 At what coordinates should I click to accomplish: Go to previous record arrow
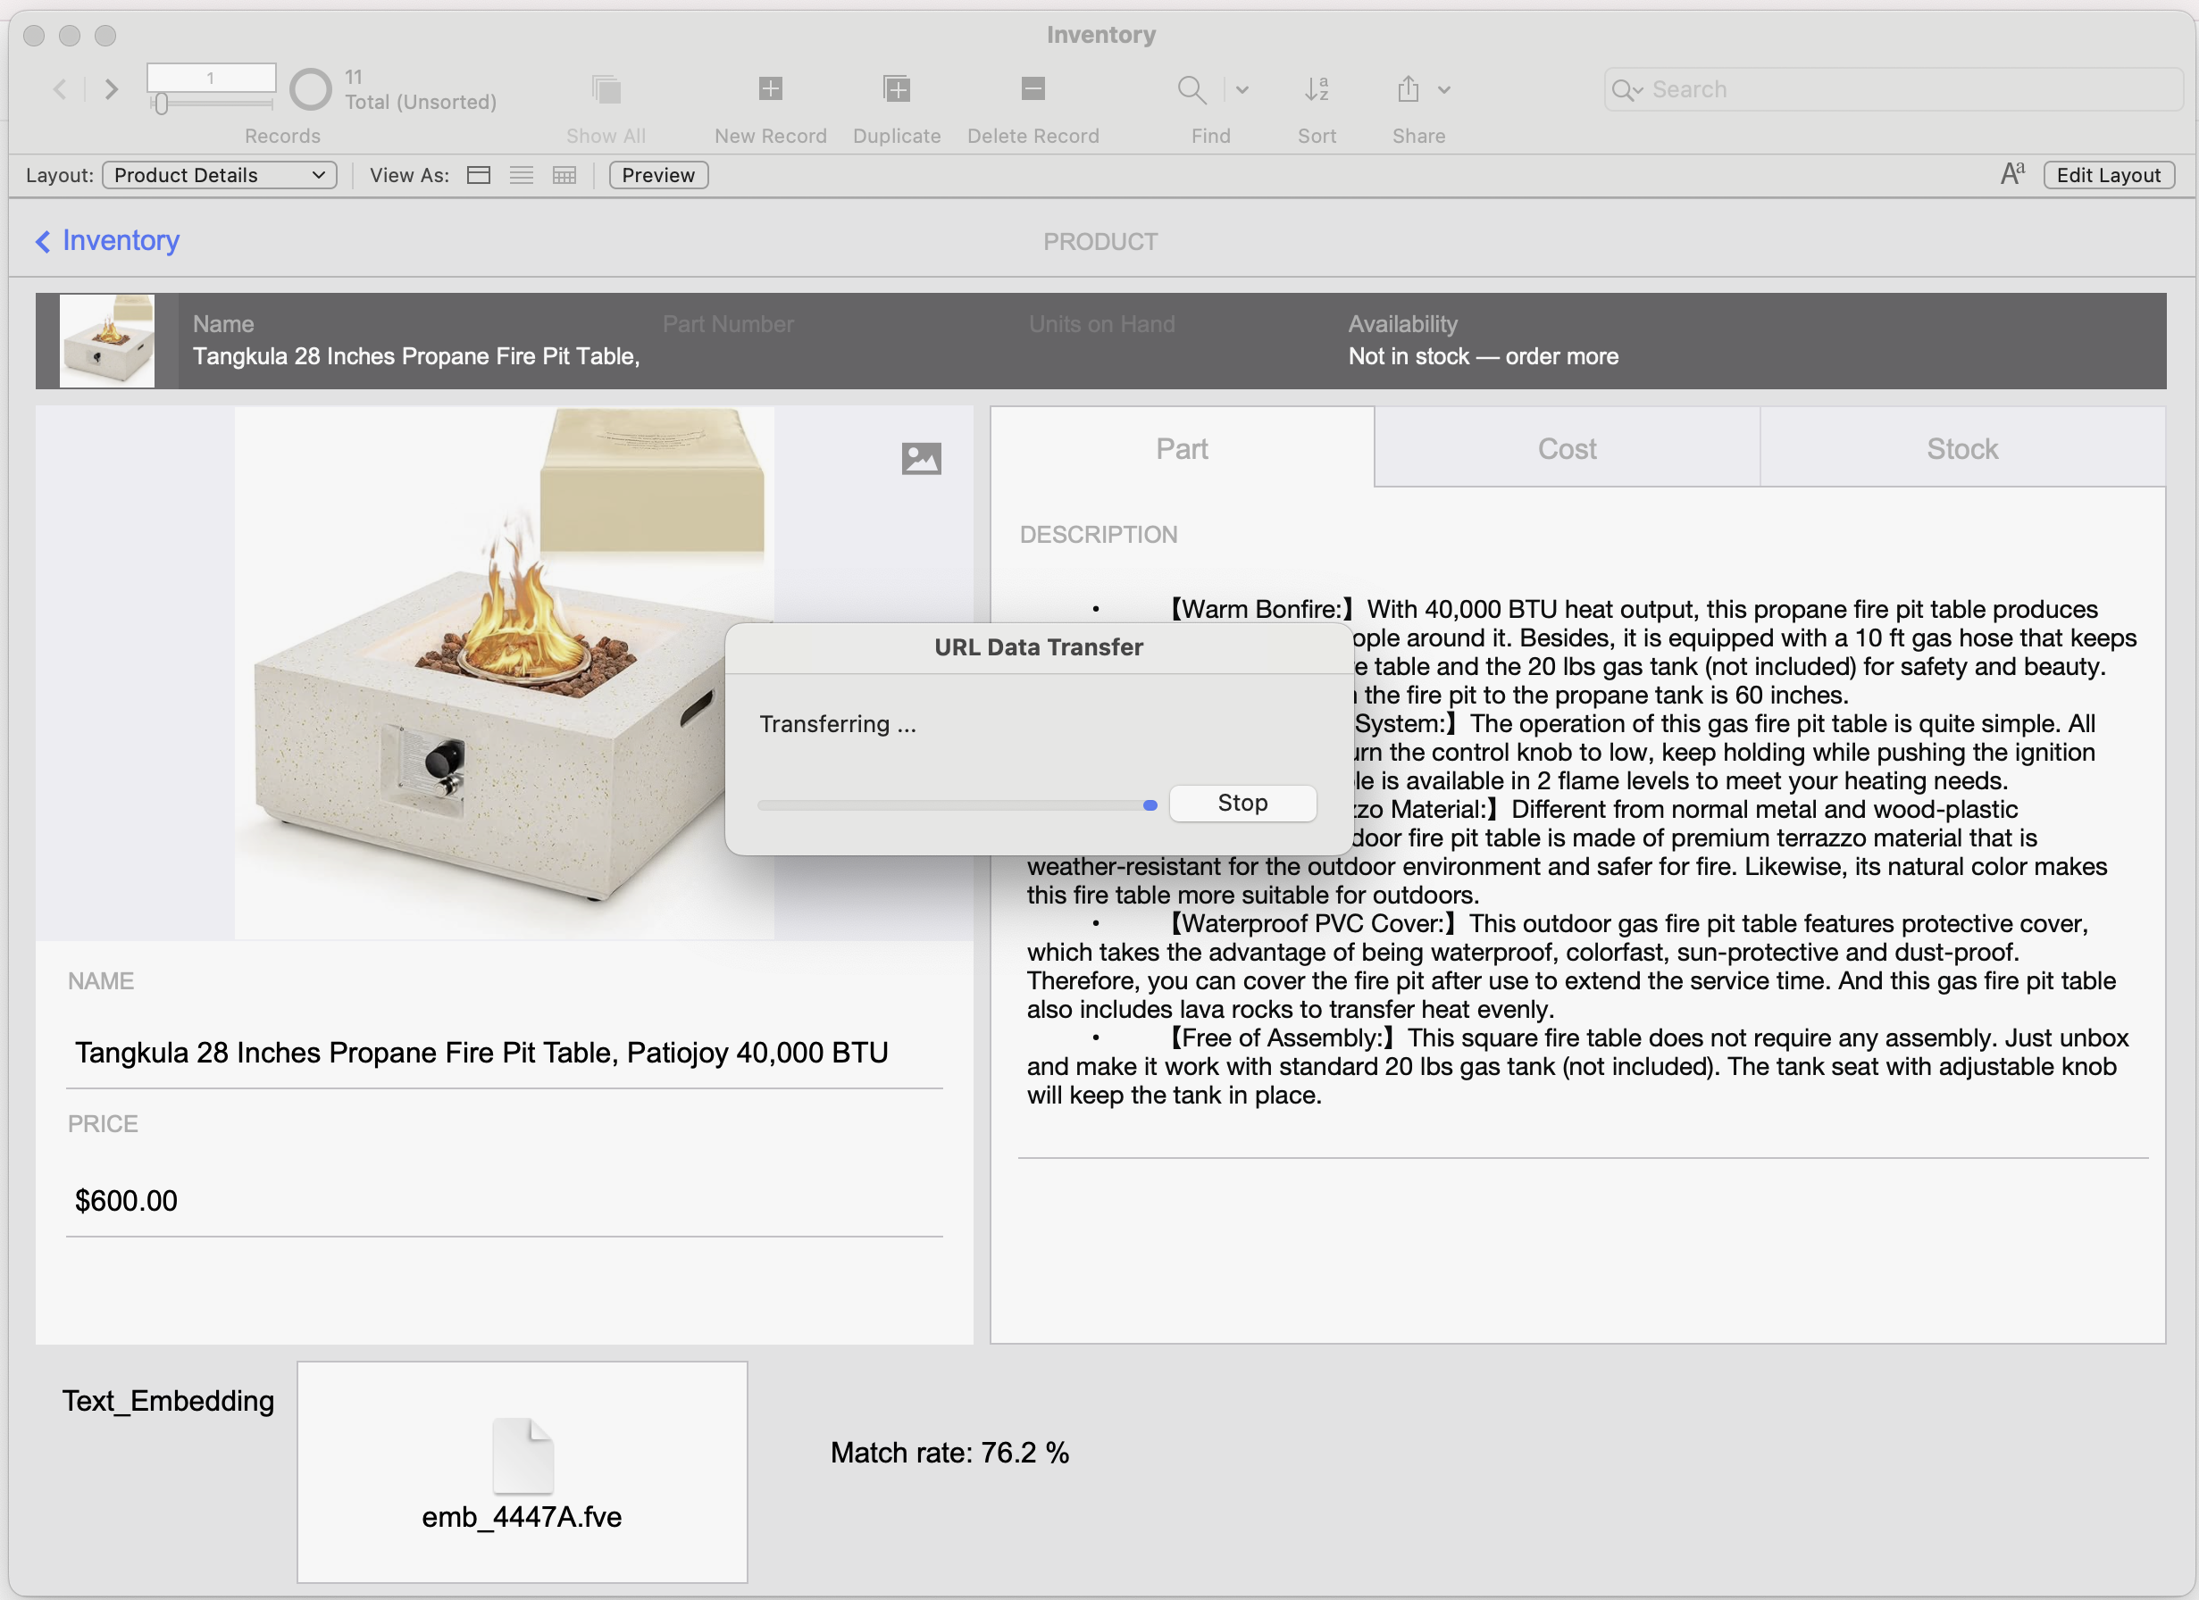click(x=60, y=90)
